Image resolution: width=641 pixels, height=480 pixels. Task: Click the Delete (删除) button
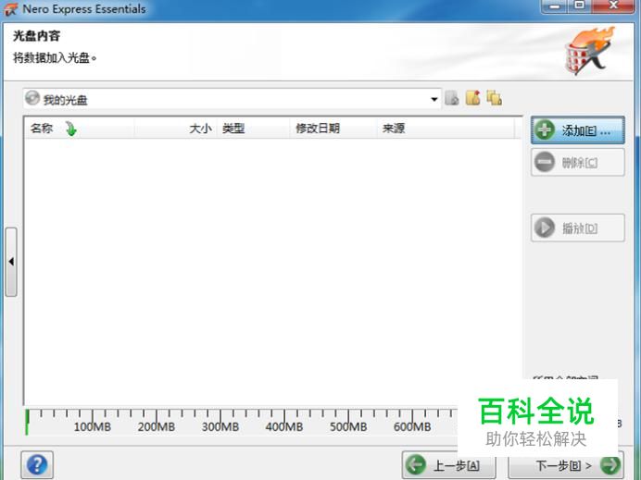[x=578, y=163]
